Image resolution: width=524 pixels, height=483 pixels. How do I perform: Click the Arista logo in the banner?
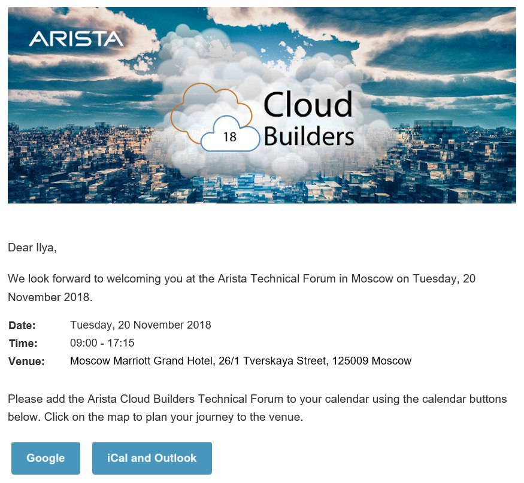click(76, 39)
